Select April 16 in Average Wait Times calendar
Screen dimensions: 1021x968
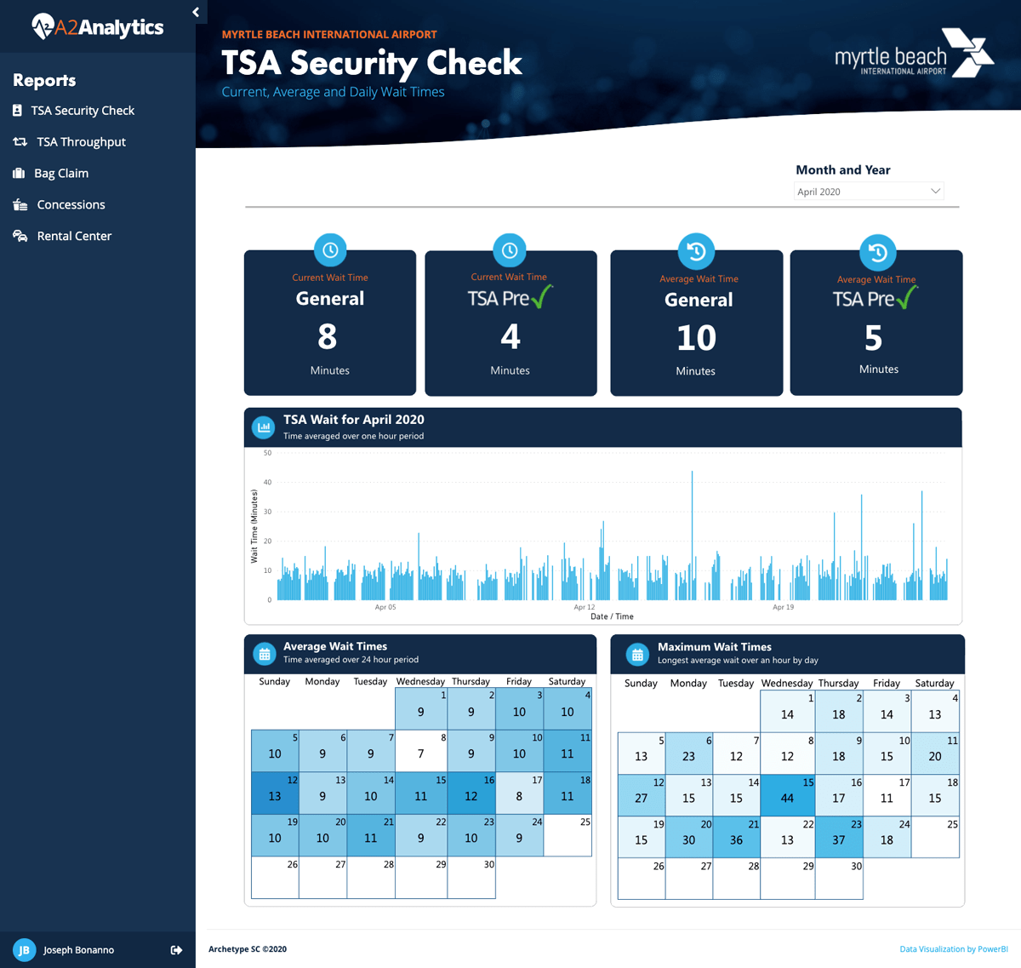click(x=471, y=793)
